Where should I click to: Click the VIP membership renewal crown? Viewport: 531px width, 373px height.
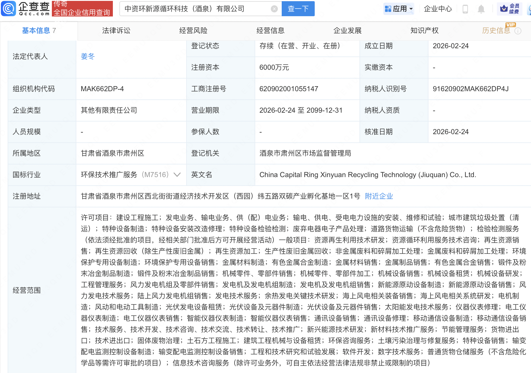coord(504,9)
